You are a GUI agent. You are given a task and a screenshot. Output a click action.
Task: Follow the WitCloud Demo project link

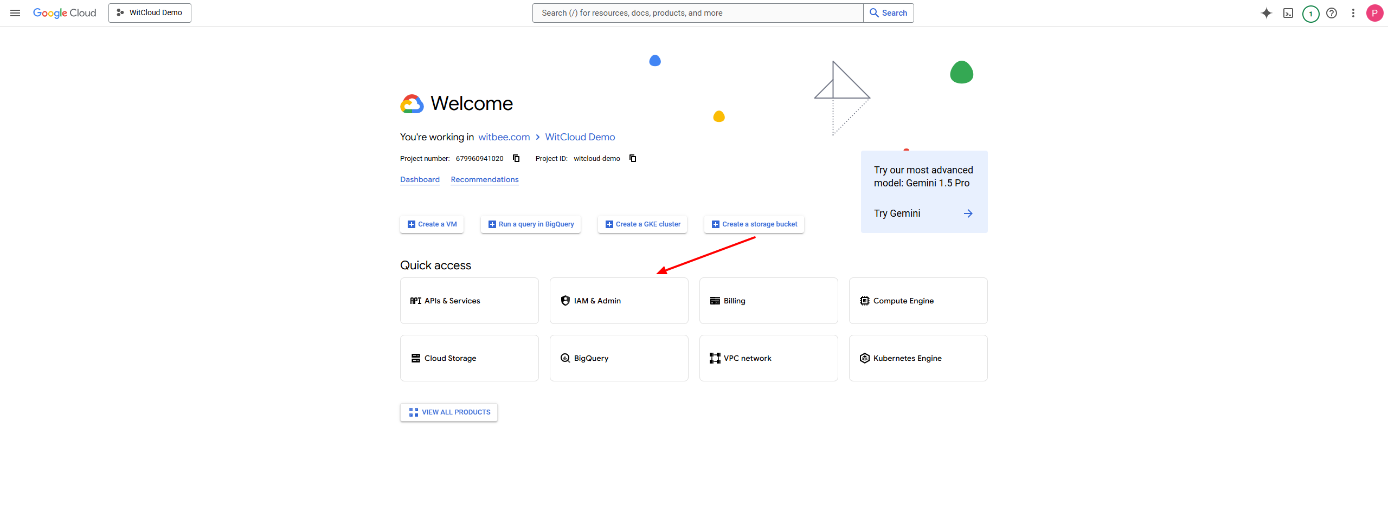[x=580, y=137]
